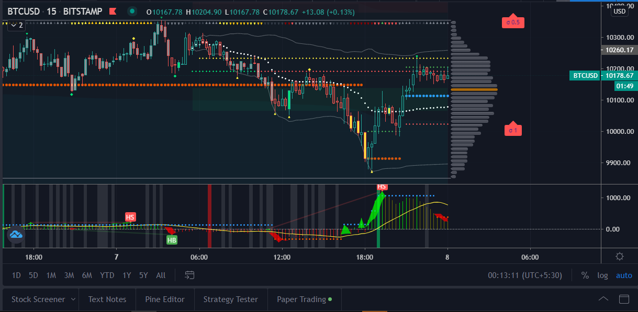Screen dimensions: 638x312
Task: Toggle percent scale mode
Action: click(585, 275)
